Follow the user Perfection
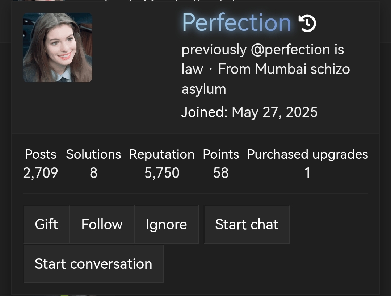 102,224
